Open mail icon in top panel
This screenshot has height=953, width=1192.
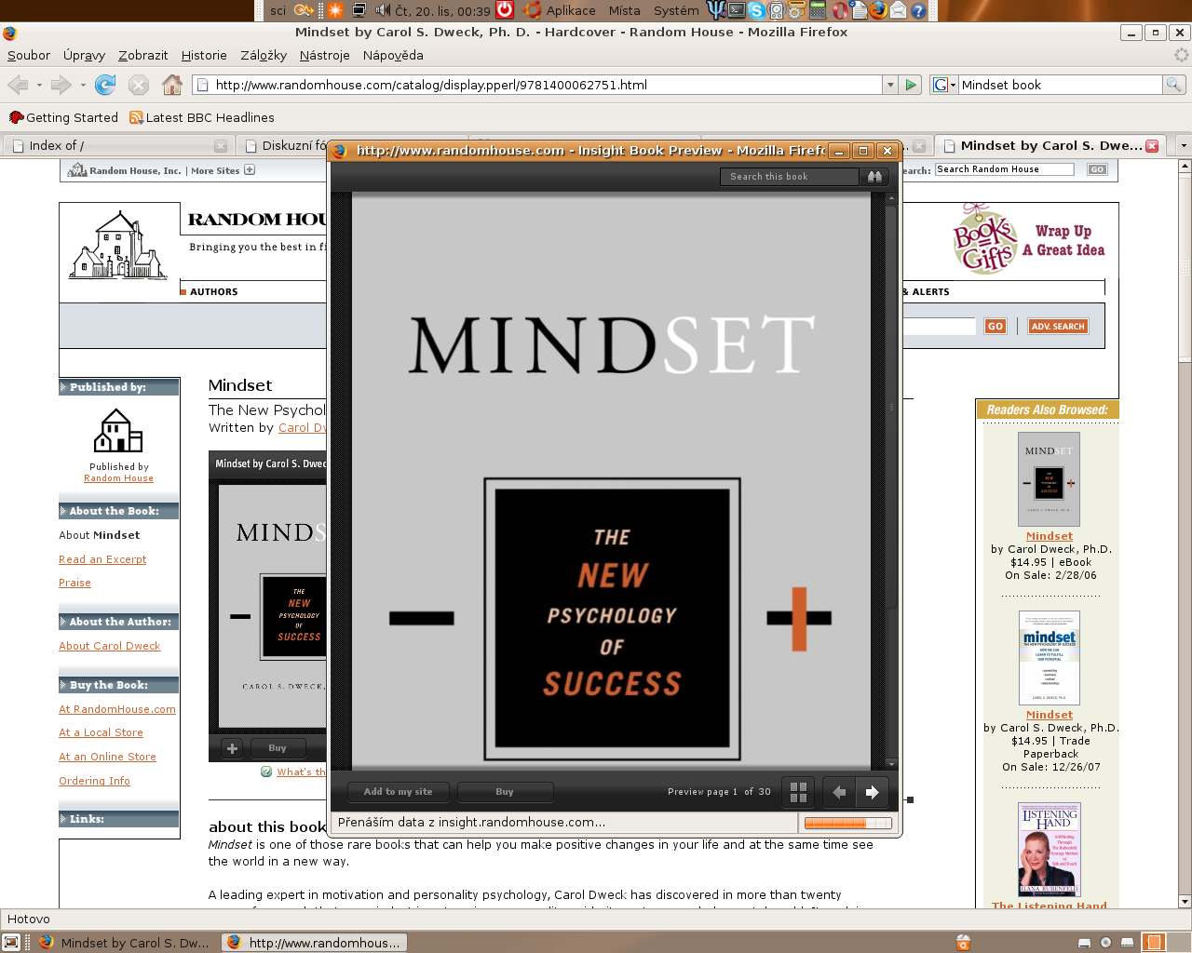[x=898, y=10]
